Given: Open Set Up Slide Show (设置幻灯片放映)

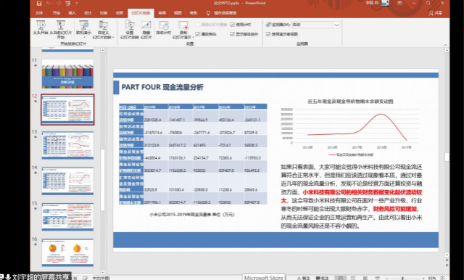Looking at the screenshot, I should click(129, 30).
